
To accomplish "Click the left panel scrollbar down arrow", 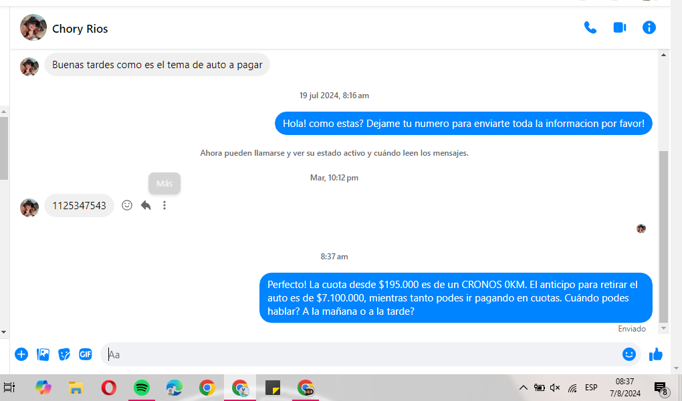I will (3, 332).
